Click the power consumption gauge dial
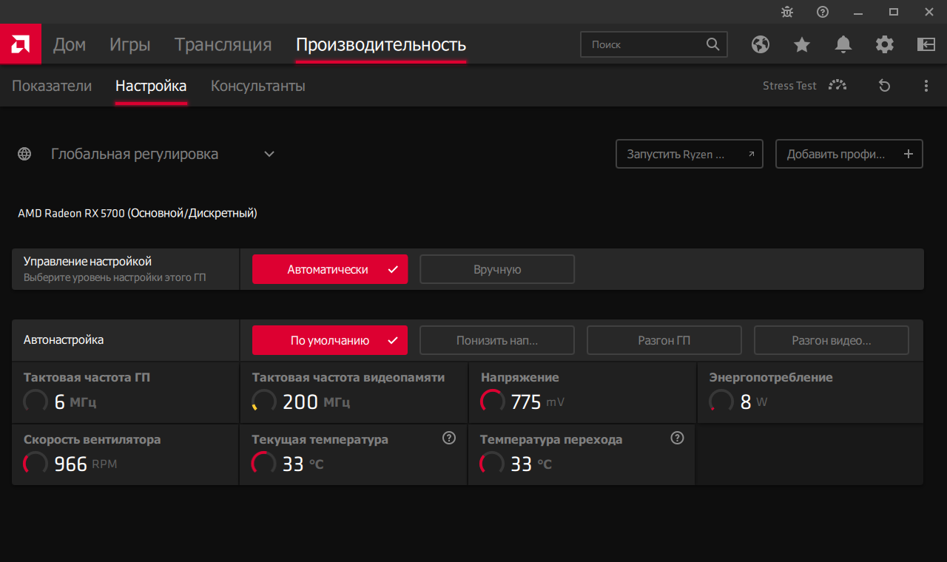The height and width of the screenshot is (562, 947). [721, 402]
